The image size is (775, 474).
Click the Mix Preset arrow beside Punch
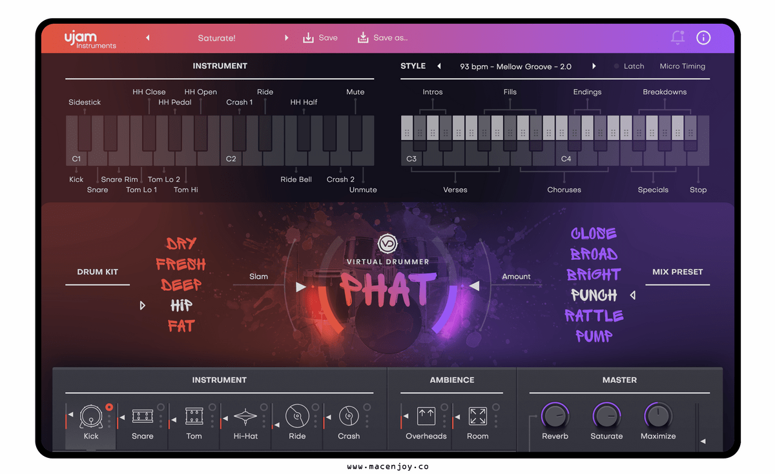tap(633, 295)
